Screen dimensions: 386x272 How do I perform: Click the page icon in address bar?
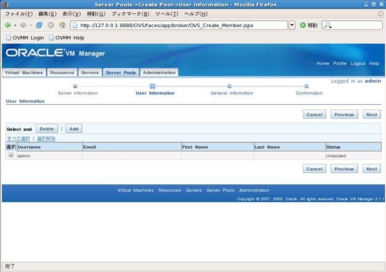point(75,25)
